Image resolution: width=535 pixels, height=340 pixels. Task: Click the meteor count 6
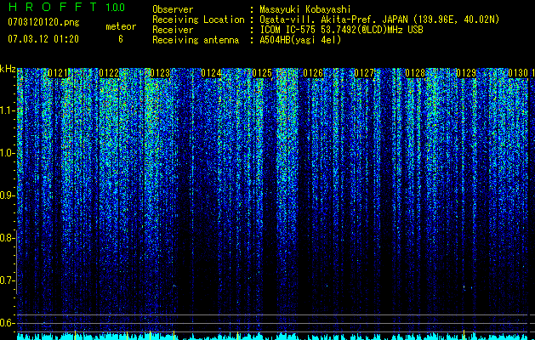coord(121,39)
